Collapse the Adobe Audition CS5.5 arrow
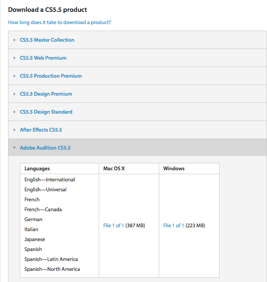 (15, 148)
